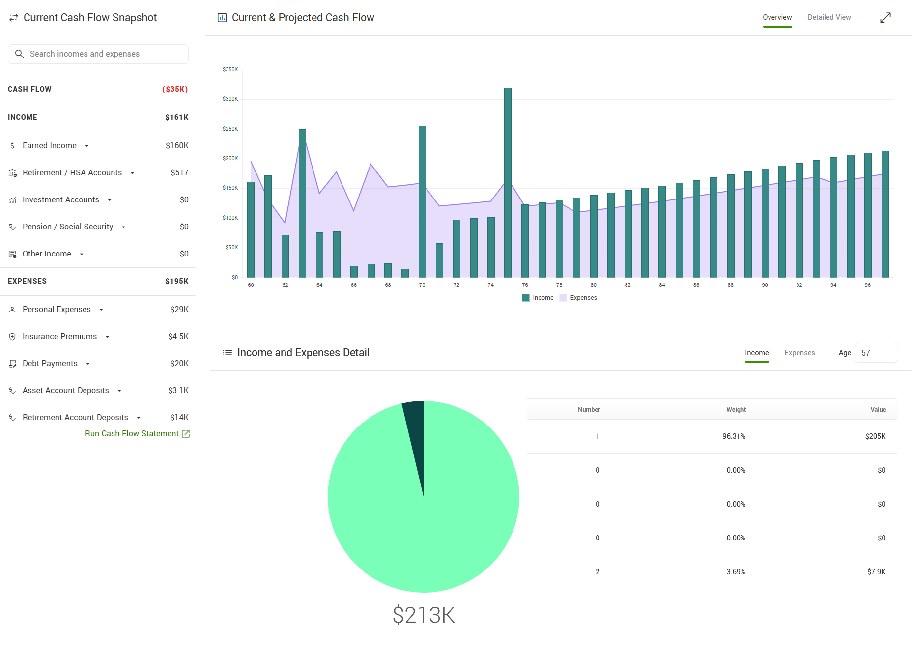This screenshot has width=912, height=653.
Task: Toggle the Income legend series
Action: click(x=538, y=298)
